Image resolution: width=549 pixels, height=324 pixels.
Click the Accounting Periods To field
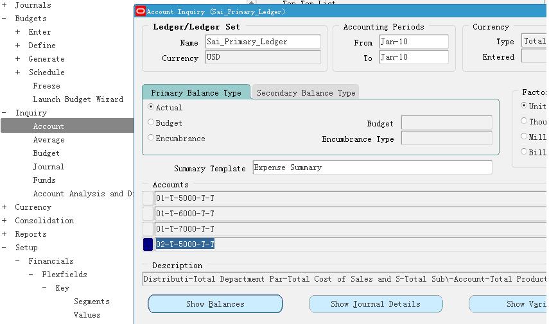[x=414, y=57]
